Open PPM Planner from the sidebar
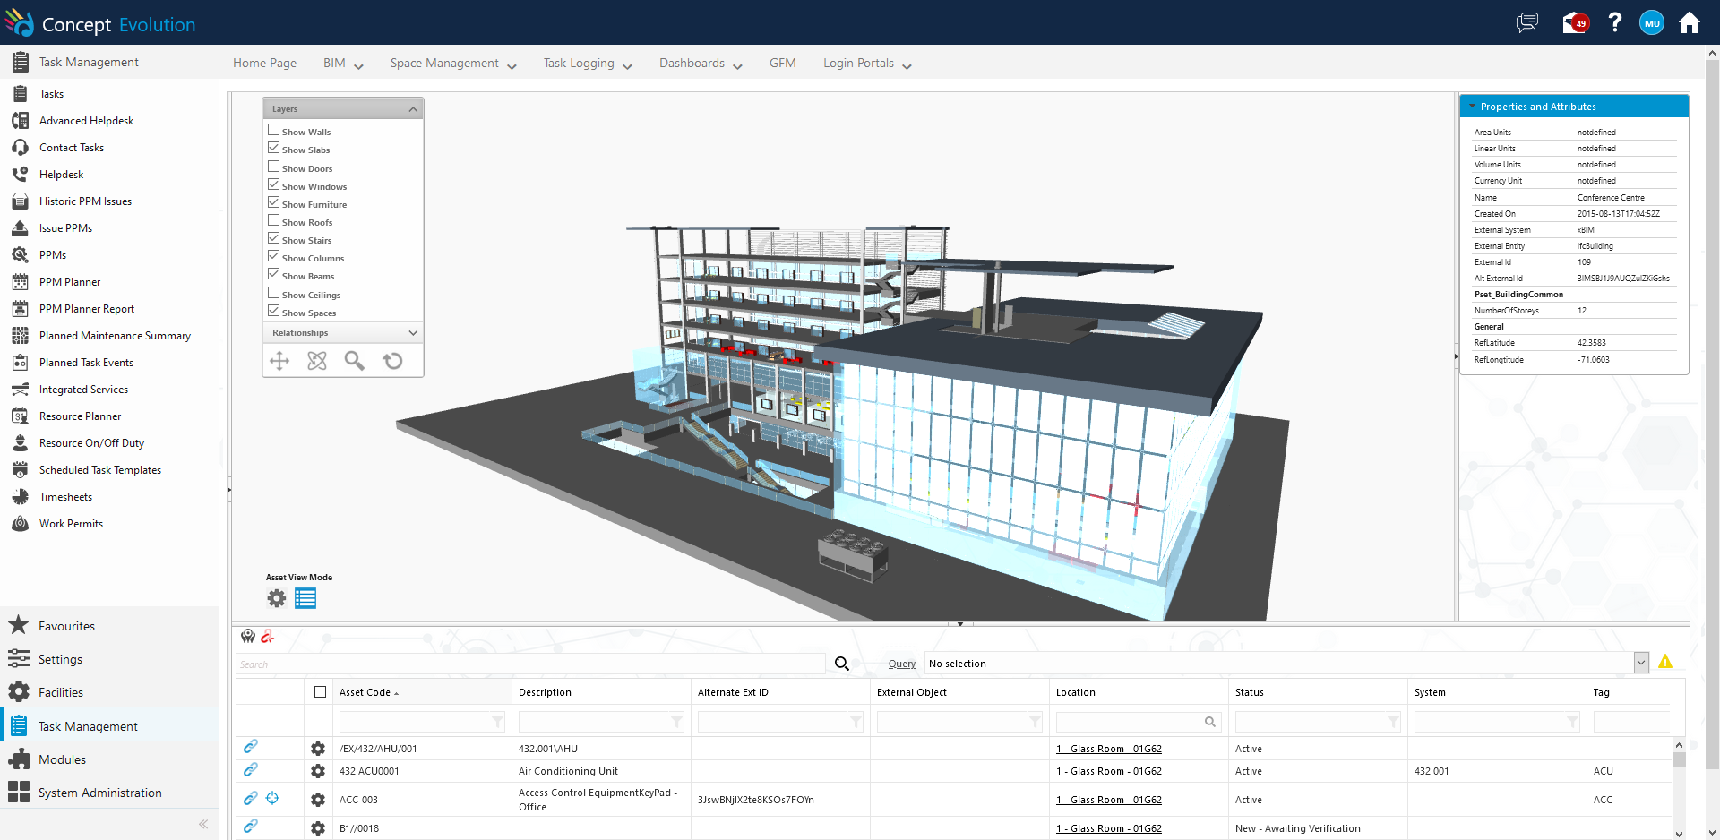Image resolution: width=1720 pixels, height=840 pixels. 70,282
